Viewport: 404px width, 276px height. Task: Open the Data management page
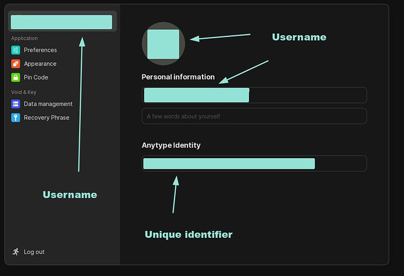pos(48,104)
